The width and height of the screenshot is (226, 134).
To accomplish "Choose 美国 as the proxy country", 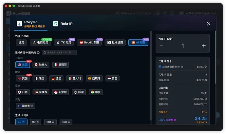I will pyautogui.click(x=23, y=65).
